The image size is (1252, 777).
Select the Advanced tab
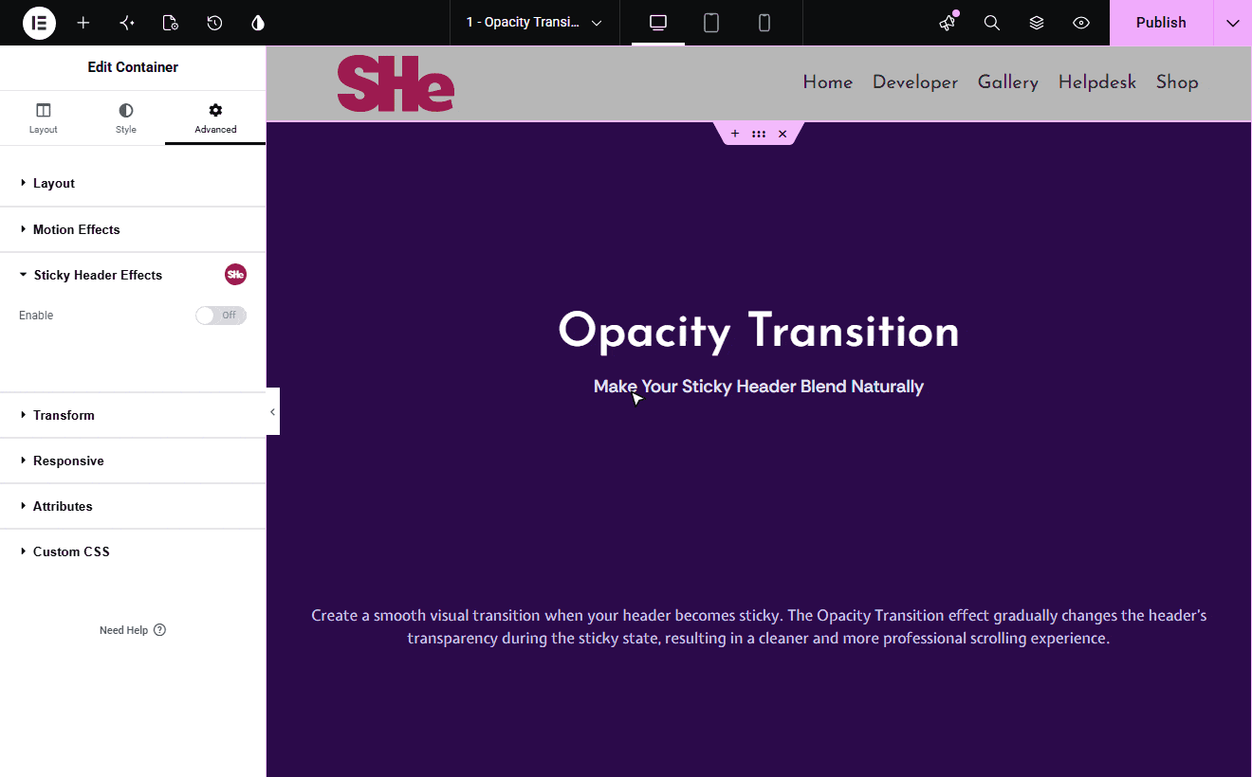pos(215,118)
